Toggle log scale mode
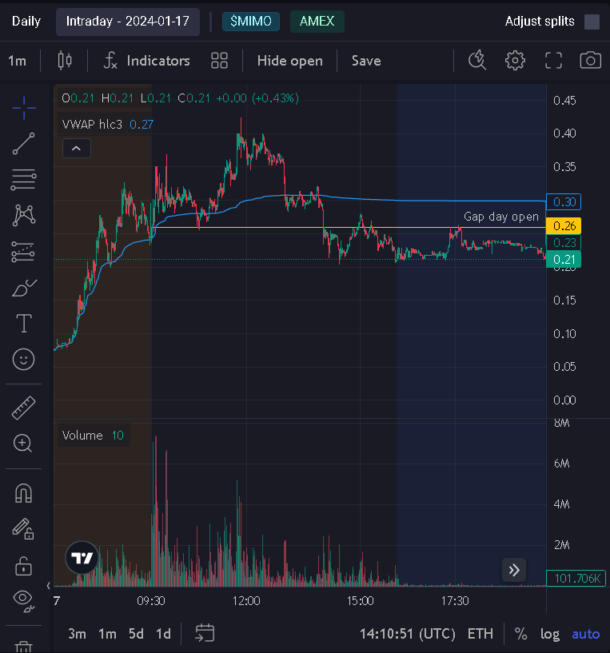The width and height of the screenshot is (610, 653). 550,634
